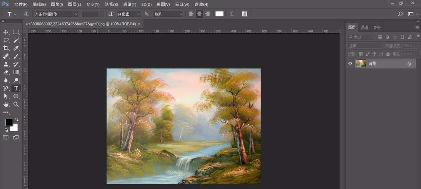This screenshot has height=189, width=421.
Task: Select the Eraser tool
Action: [x=5, y=72]
